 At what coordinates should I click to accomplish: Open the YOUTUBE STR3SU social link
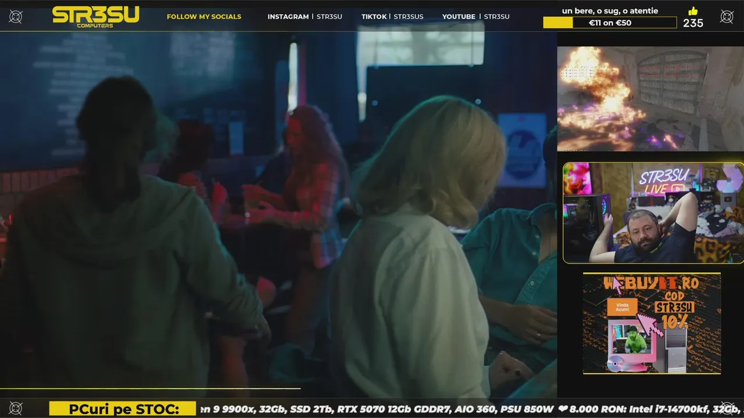point(475,16)
